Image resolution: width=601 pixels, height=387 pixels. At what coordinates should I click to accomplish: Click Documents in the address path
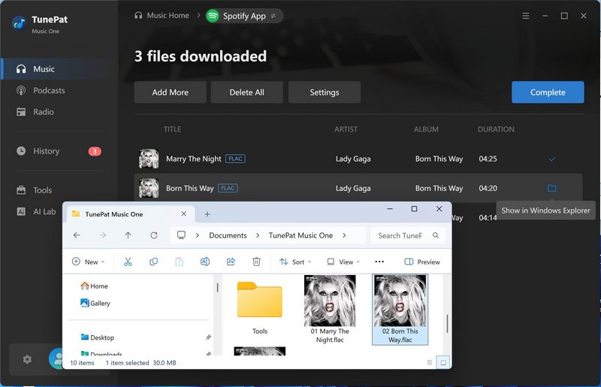pyautogui.click(x=228, y=235)
